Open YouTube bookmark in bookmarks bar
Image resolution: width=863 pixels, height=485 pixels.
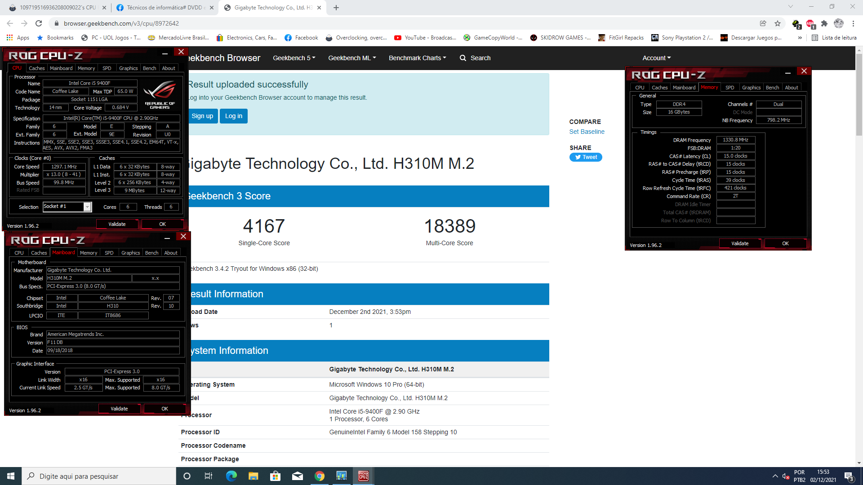click(x=425, y=38)
